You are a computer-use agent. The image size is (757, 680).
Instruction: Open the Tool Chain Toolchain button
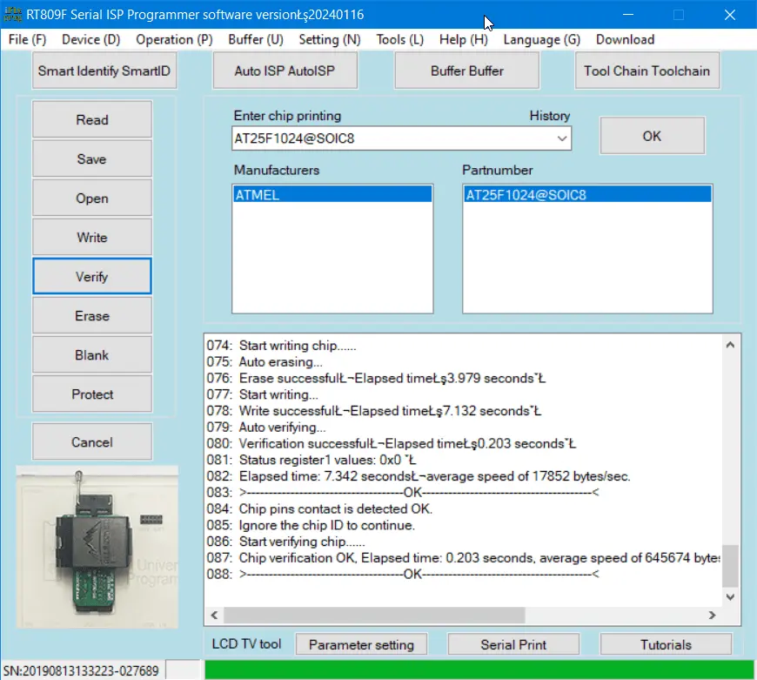click(646, 71)
